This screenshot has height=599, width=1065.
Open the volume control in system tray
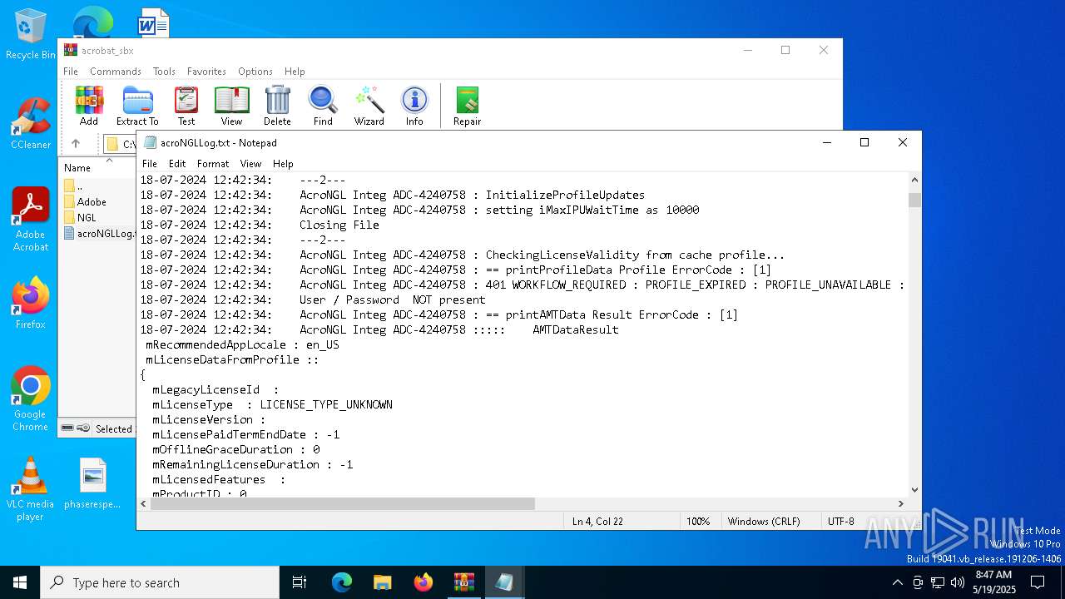point(958,582)
